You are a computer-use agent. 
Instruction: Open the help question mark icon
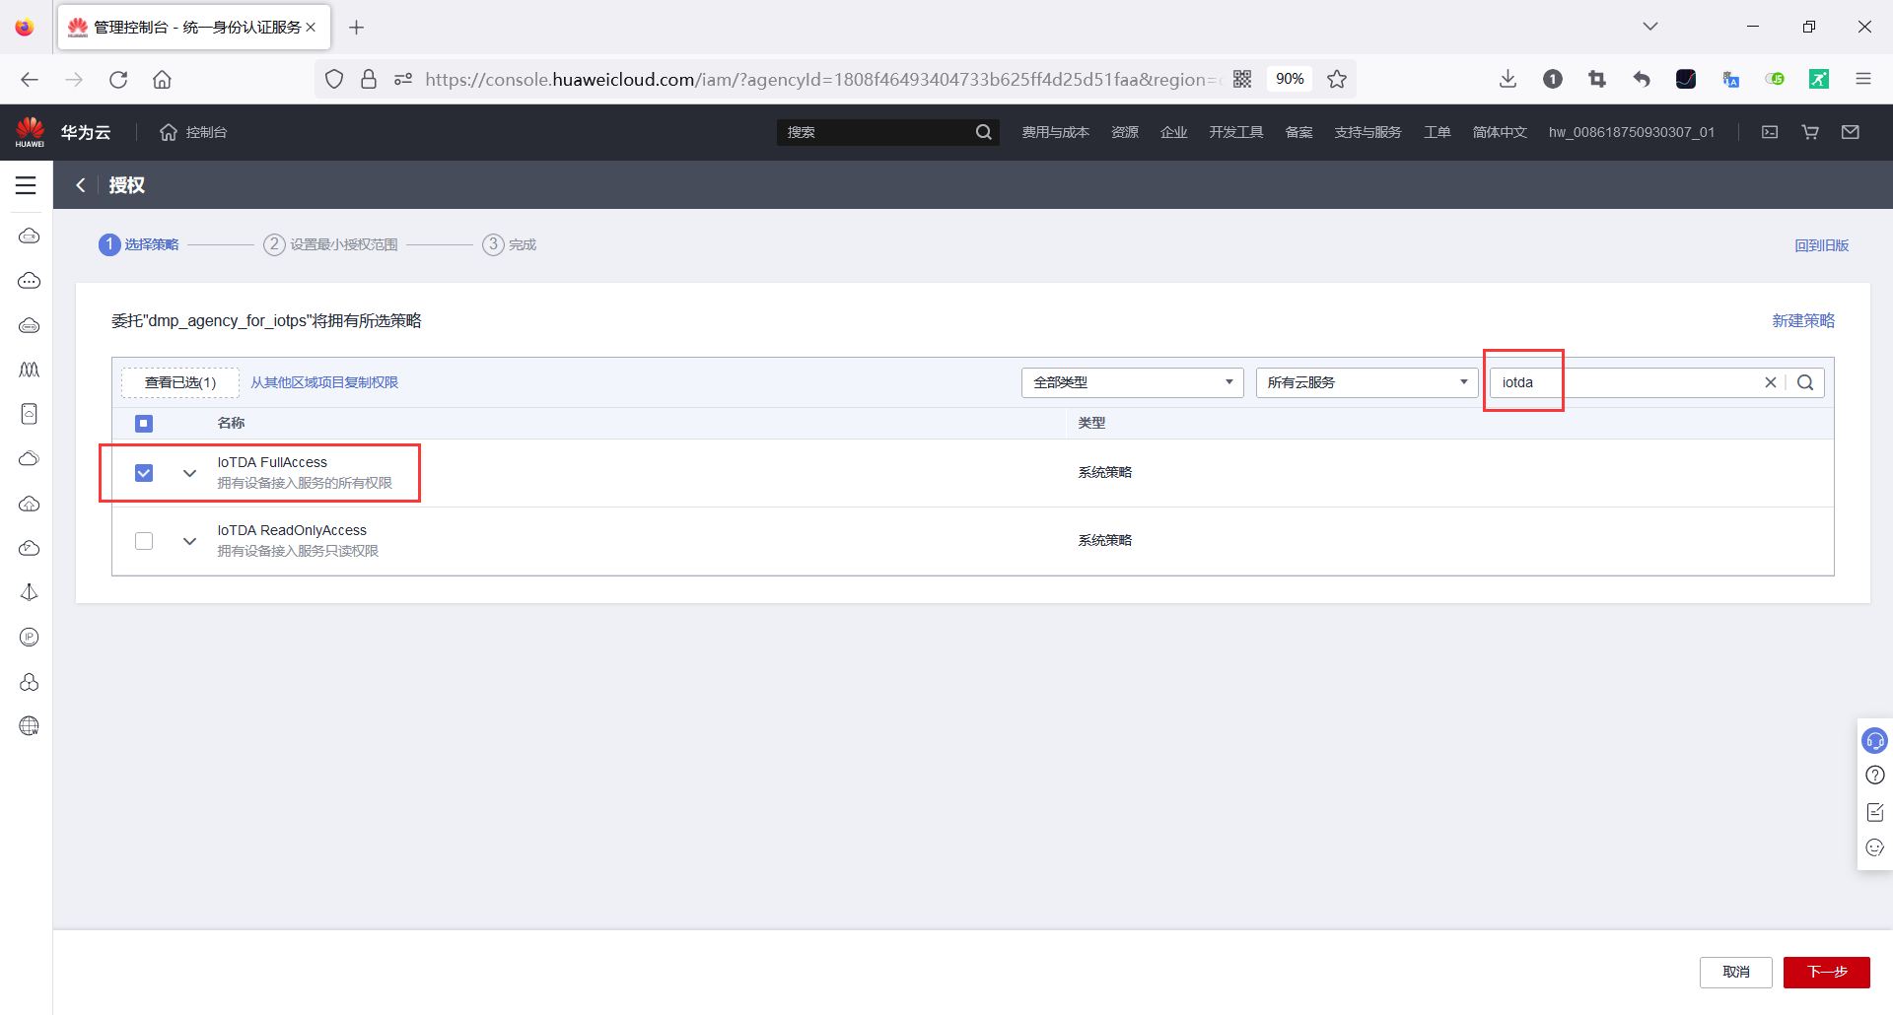pyautogui.click(x=1874, y=776)
